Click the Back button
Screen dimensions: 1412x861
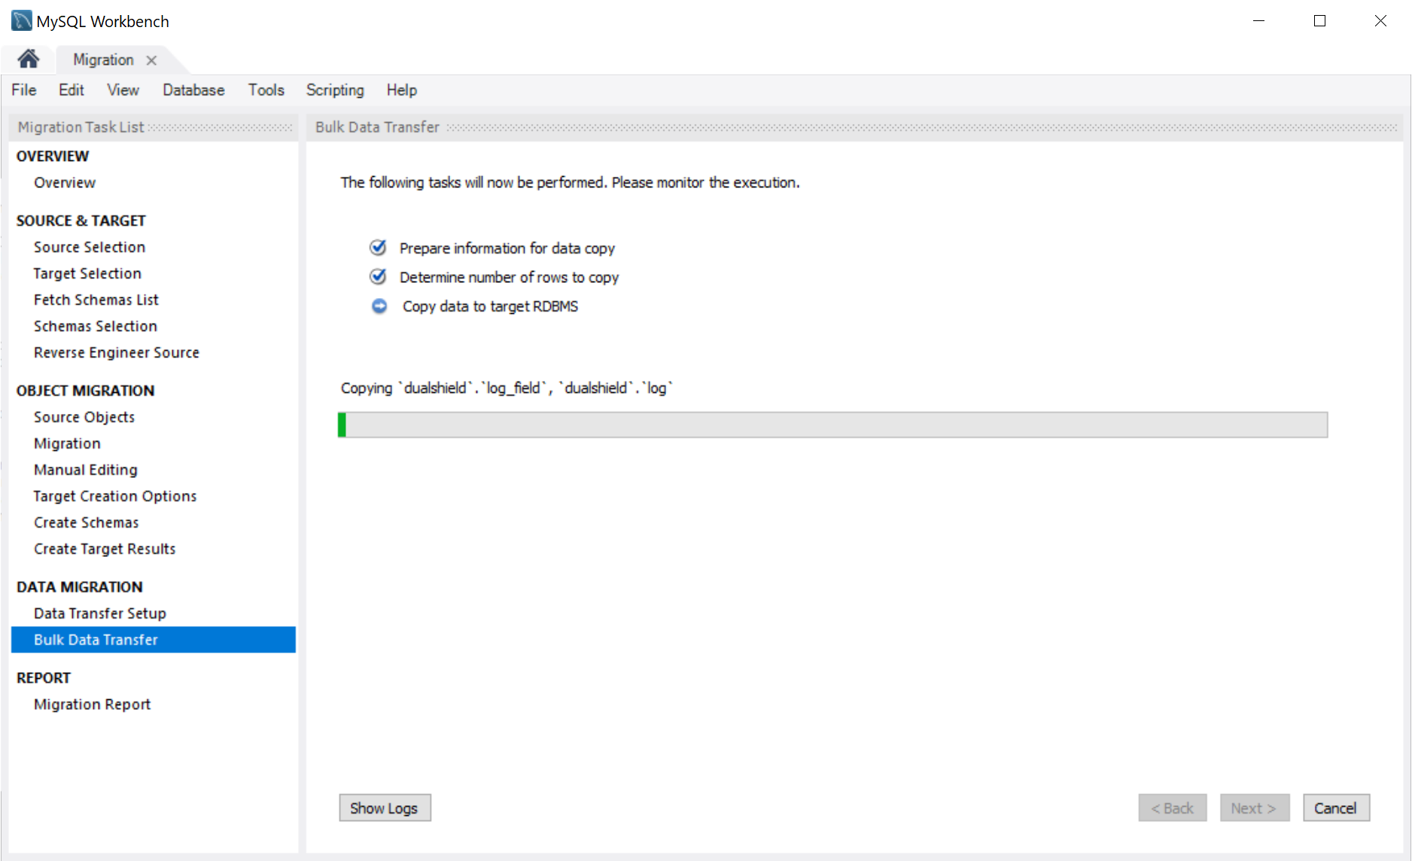pyautogui.click(x=1173, y=808)
